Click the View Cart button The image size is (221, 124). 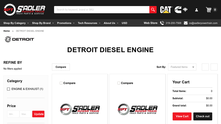(182, 116)
